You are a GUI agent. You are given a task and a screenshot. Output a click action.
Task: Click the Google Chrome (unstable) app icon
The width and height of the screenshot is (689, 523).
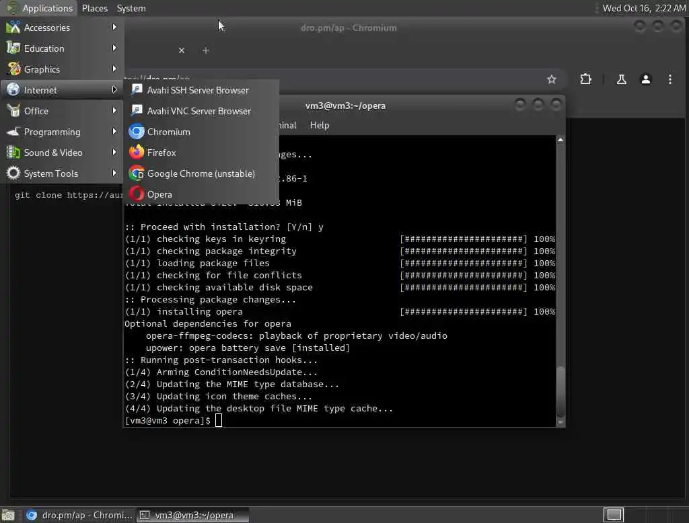[137, 173]
